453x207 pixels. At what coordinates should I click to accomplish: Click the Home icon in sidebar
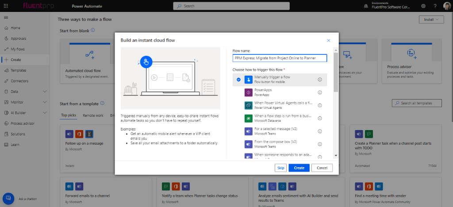(6, 28)
